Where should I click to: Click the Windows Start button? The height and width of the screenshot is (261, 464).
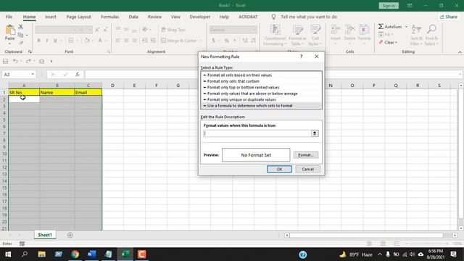(x=8, y=254)
